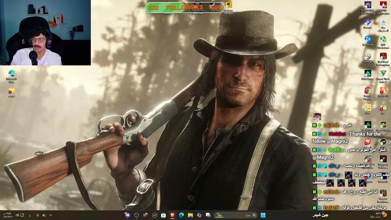Select the Delta Force desktop icon
This screenshot has height=220, width=391.
367,75
